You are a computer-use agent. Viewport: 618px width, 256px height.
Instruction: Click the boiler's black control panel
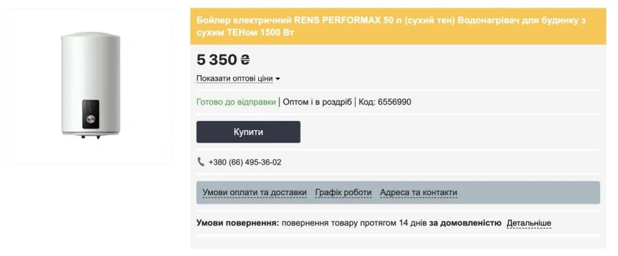click(x=90, y=114)
